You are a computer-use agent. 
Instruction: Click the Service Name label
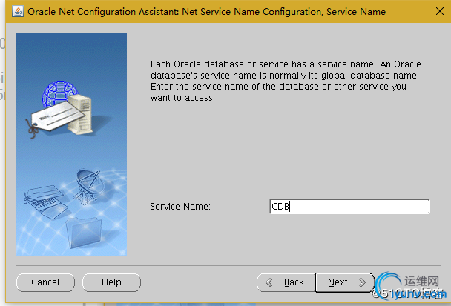tap(180, 207)
